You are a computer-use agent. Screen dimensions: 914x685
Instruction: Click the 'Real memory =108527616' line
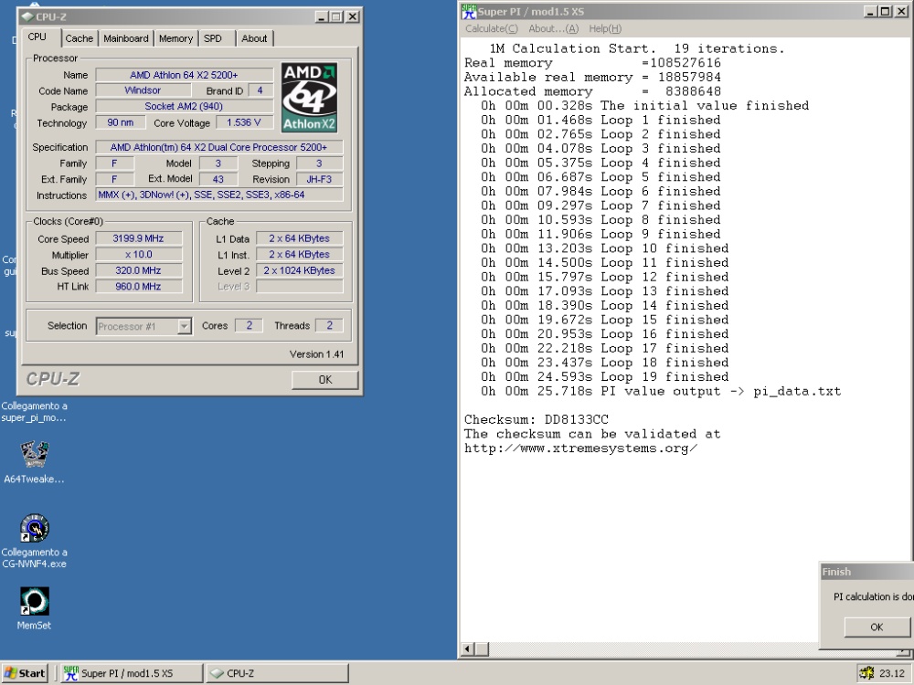tap(592, 63)
